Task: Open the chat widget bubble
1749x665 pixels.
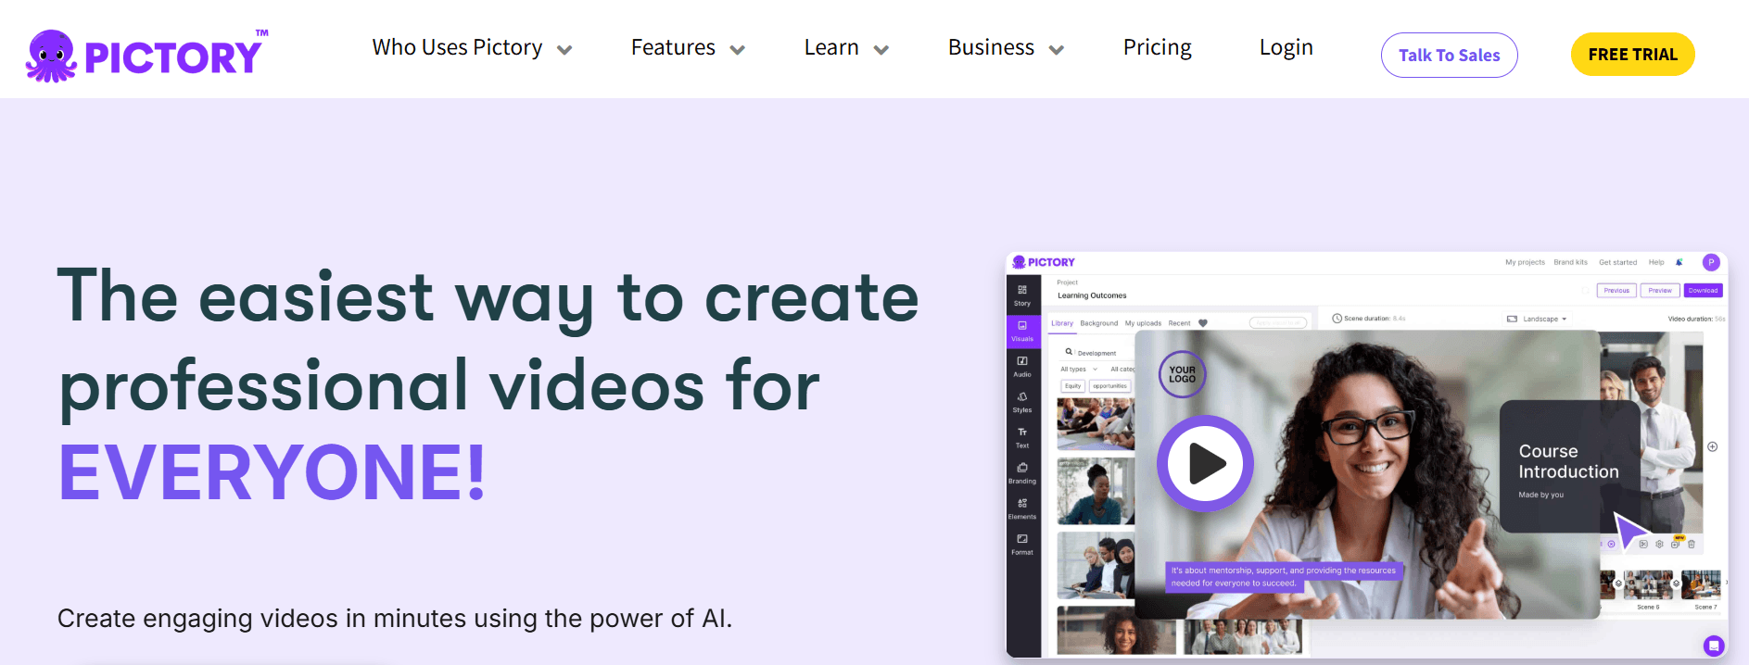Action: (x=1714, y=645)
